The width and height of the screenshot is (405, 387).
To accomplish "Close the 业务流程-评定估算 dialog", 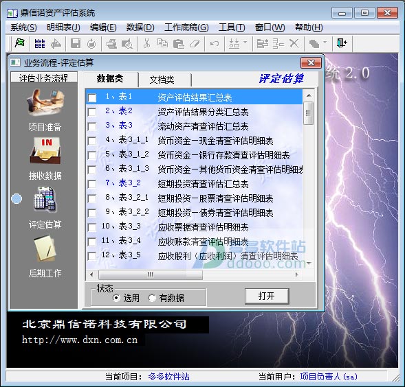I will pos(311,62).
